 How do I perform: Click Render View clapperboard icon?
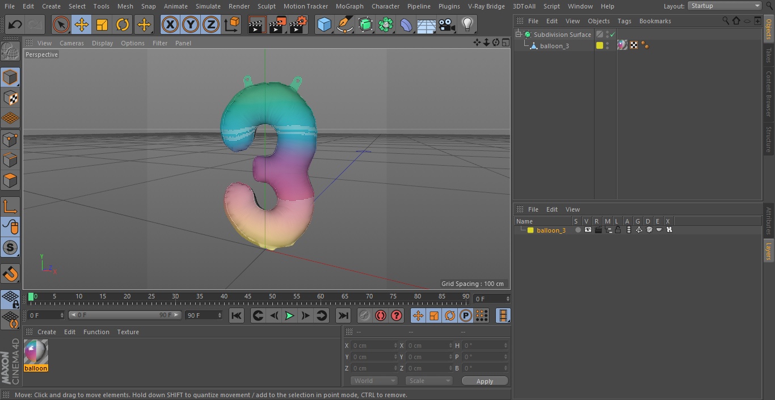coord(257,24)
